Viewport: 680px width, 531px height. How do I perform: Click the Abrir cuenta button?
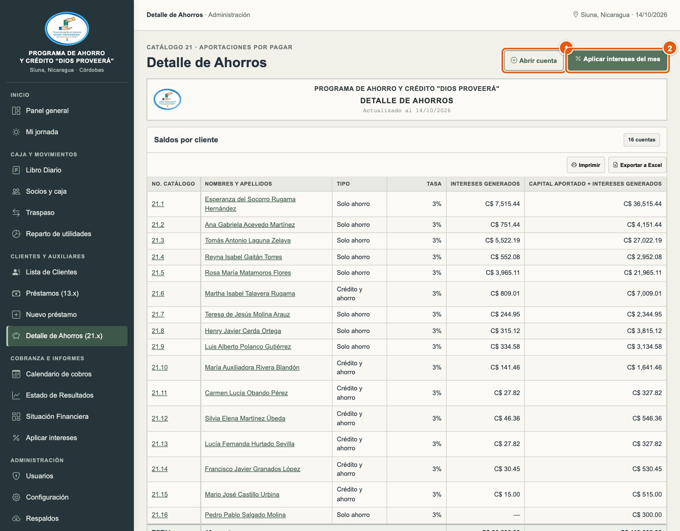pyautogui.click(x=533, y=61)
